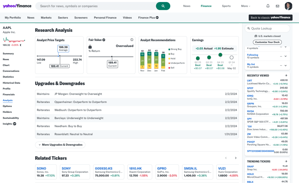The width and height of the screenshot is (299, 183).
Task: Click the Q1 24 empty earnings circle
Action: pos(232,57)
